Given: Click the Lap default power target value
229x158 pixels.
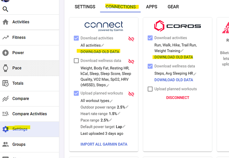Looking at the screenshot, I should pos(119,127).
